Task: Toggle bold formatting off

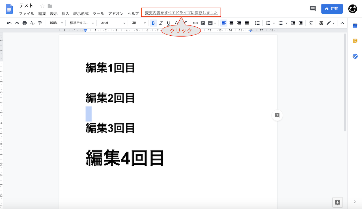Action: tap(153, 23)
